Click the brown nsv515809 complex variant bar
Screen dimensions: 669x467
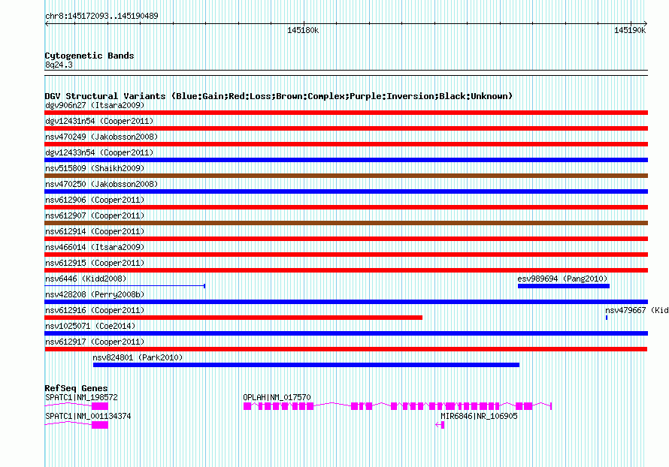(346, 176)
